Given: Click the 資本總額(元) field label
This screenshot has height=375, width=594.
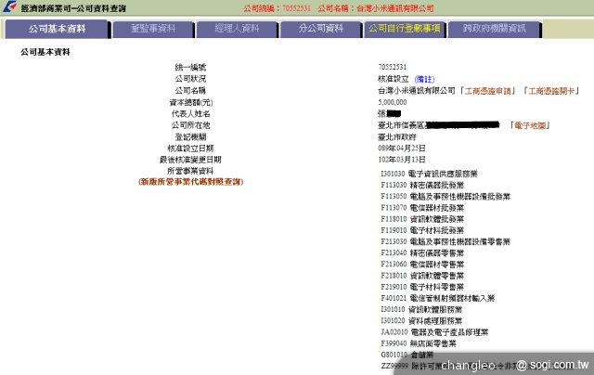Looking at the screenshot, I should tap(191, 102).
